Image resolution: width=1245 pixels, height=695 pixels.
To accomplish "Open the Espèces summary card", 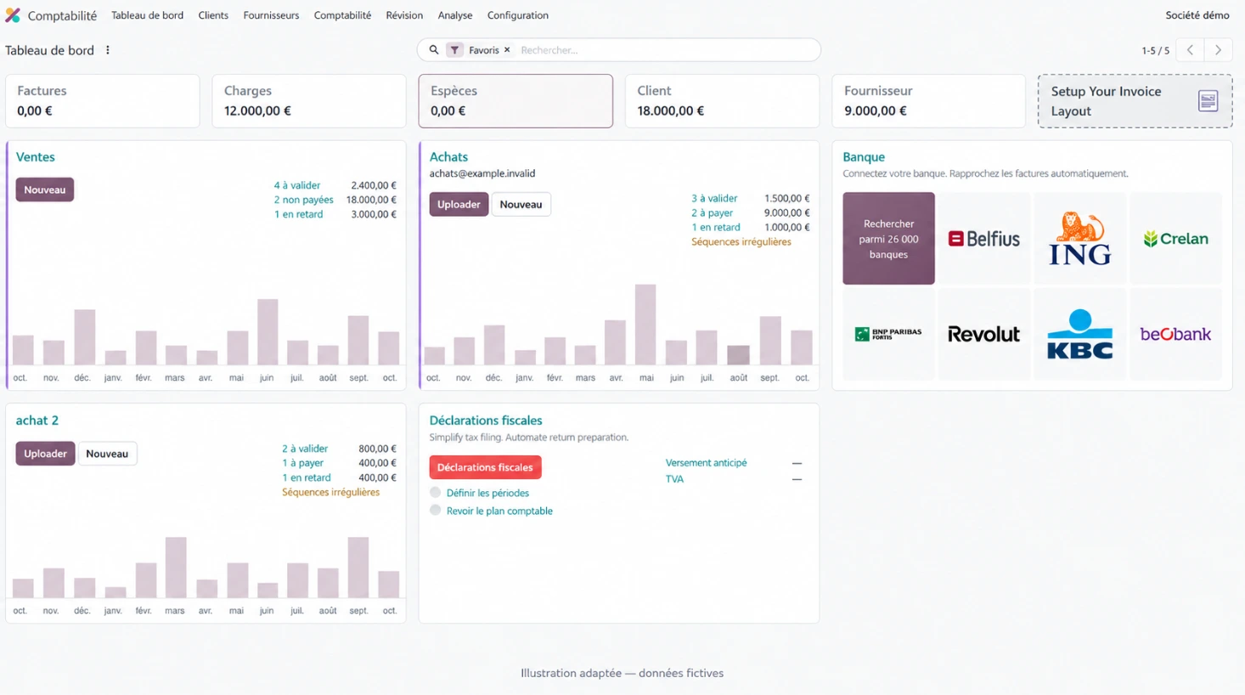I will [x=515, y=101].
